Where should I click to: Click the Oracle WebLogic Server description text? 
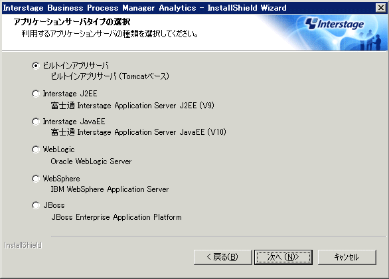pyautogui.click(x=91, y=161)
